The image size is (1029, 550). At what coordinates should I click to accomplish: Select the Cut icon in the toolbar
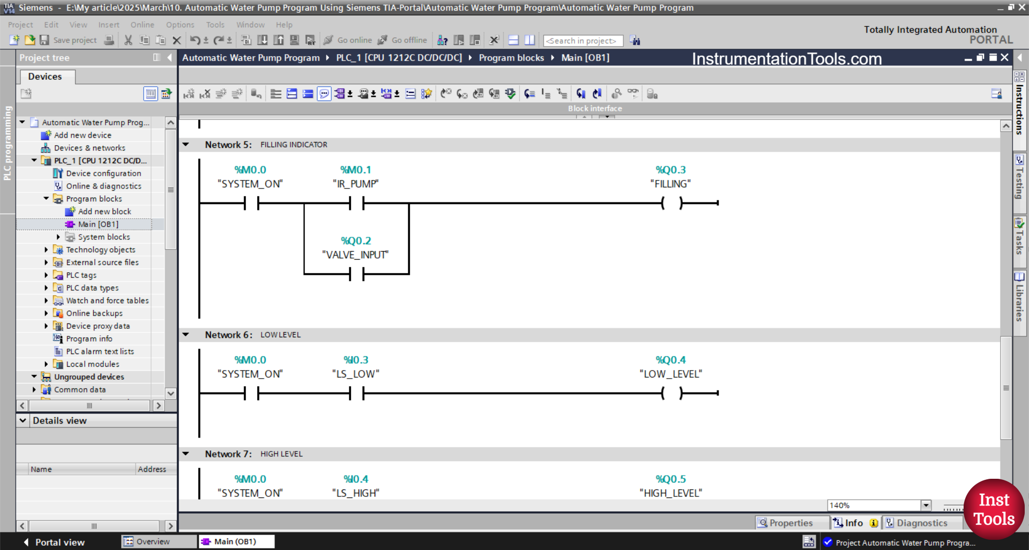(128, 40)
